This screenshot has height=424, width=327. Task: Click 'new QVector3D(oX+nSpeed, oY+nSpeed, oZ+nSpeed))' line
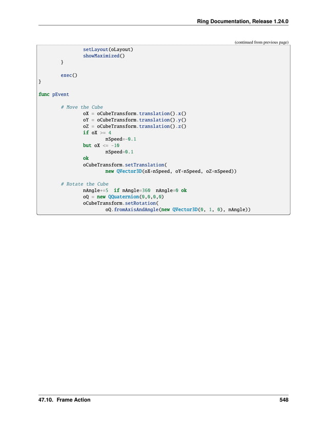pyautogui.click(x=171, y=171)
